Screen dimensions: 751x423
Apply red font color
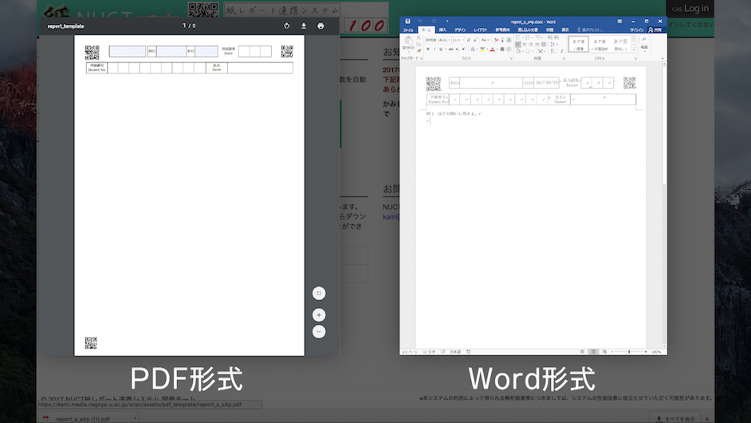pos(493,49)
